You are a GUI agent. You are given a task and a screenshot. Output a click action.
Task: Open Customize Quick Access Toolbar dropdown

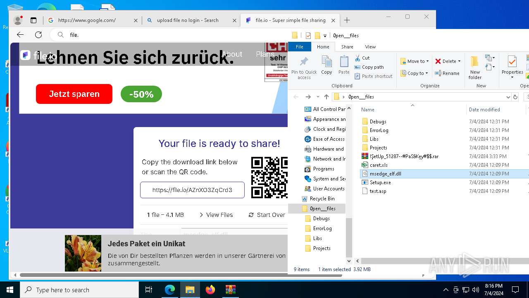[325, 36]
